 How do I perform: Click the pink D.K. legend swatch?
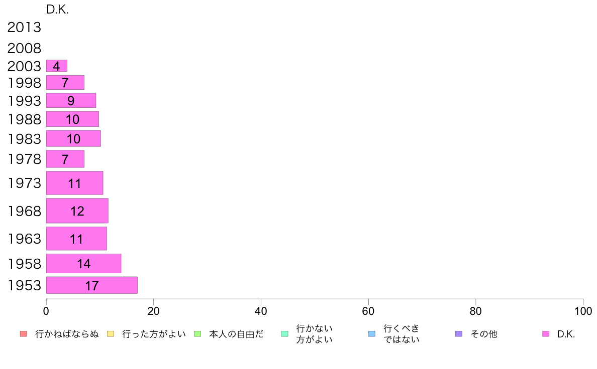[546, 334]
